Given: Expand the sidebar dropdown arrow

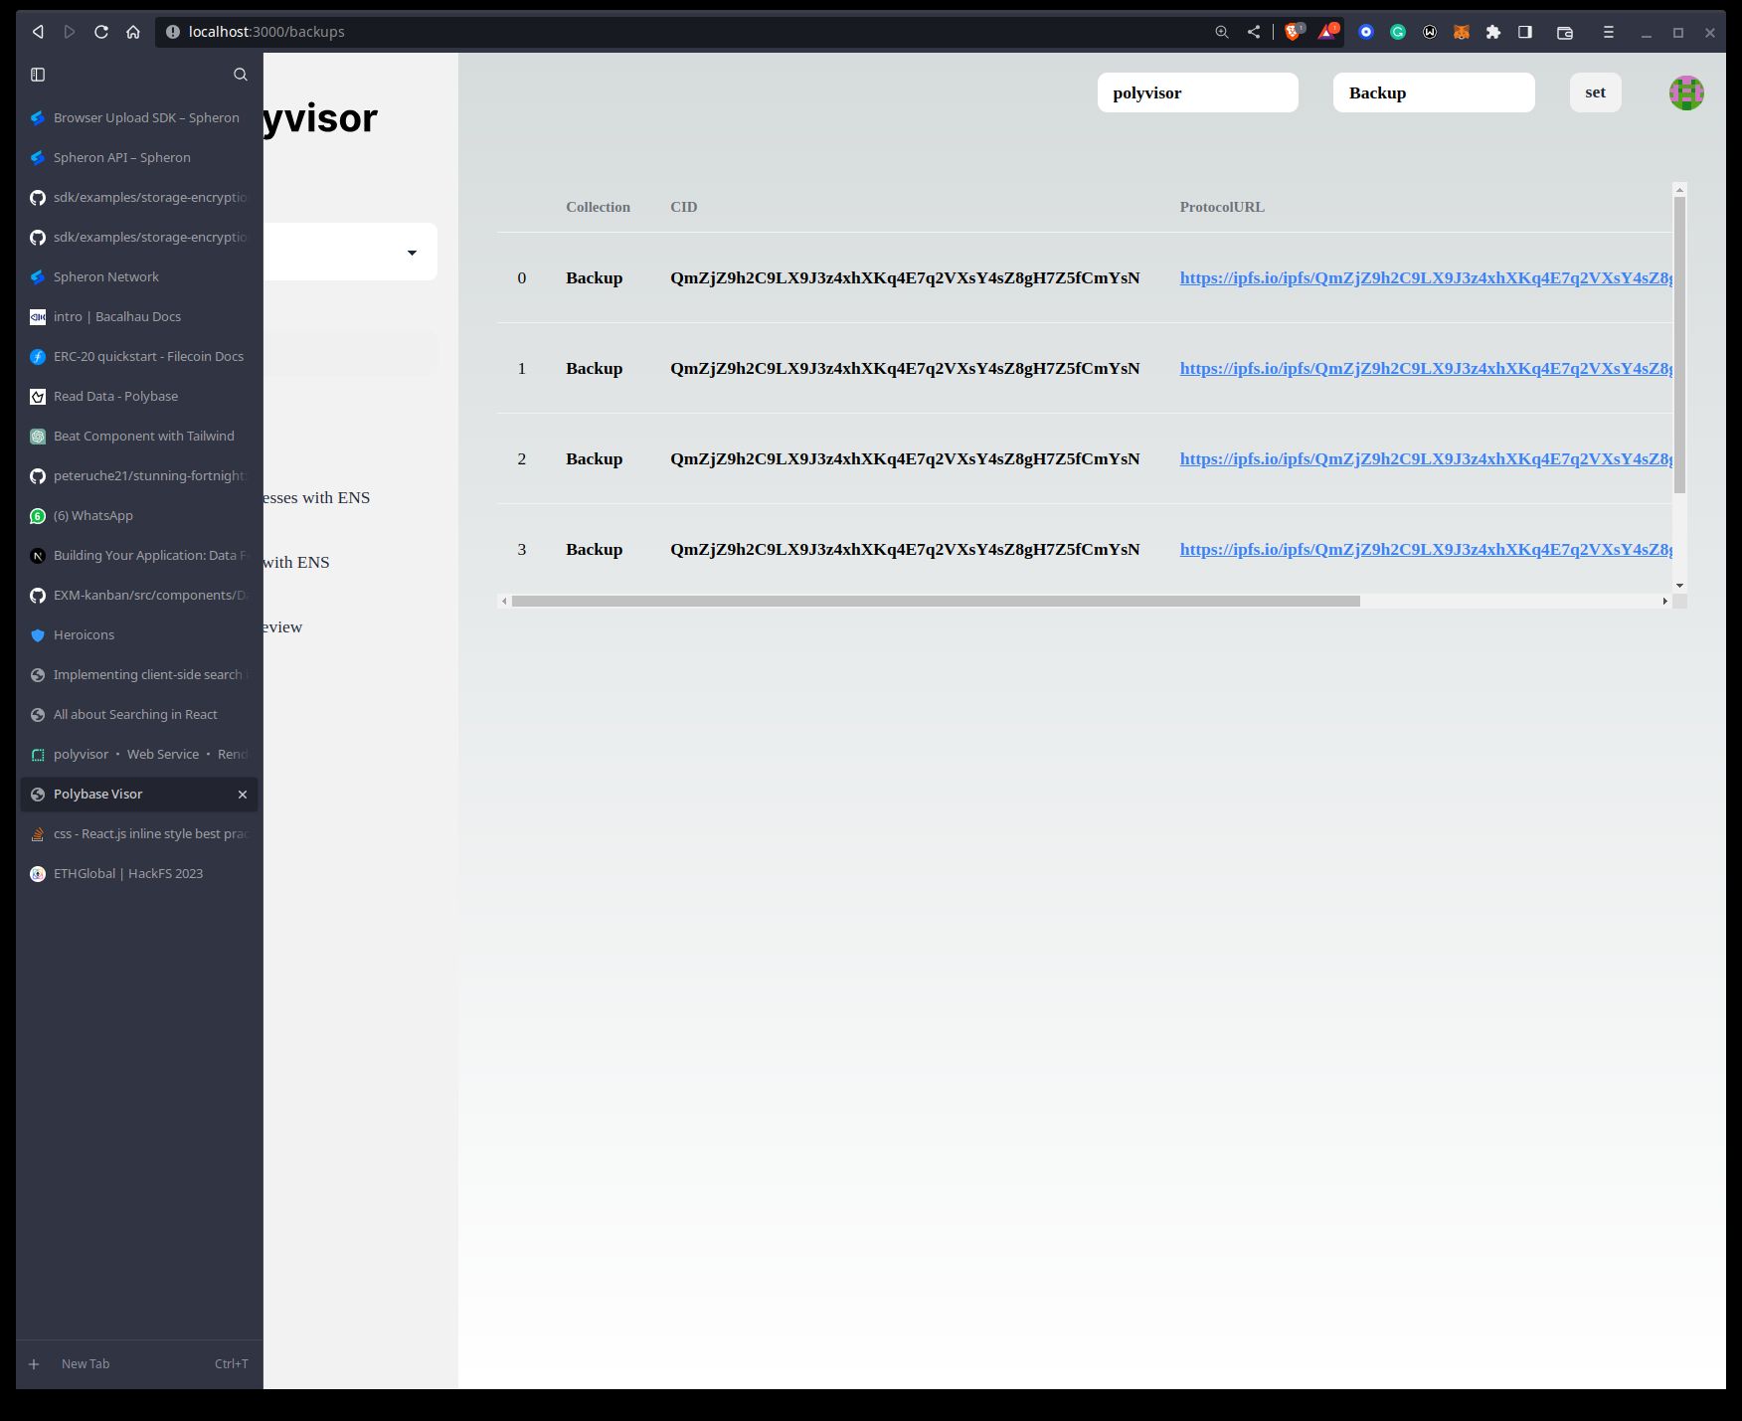Looking at the screenshot, I should click(x=412, y=253).
